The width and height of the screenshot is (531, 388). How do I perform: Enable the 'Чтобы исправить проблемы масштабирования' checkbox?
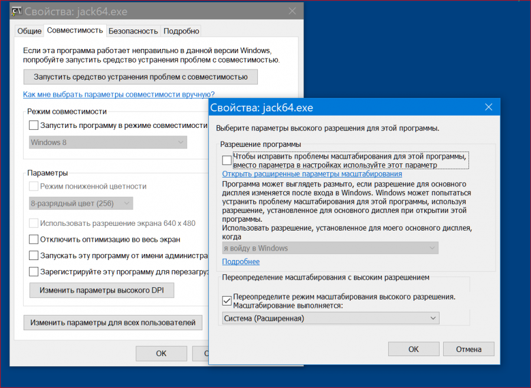tap(227, 160)
